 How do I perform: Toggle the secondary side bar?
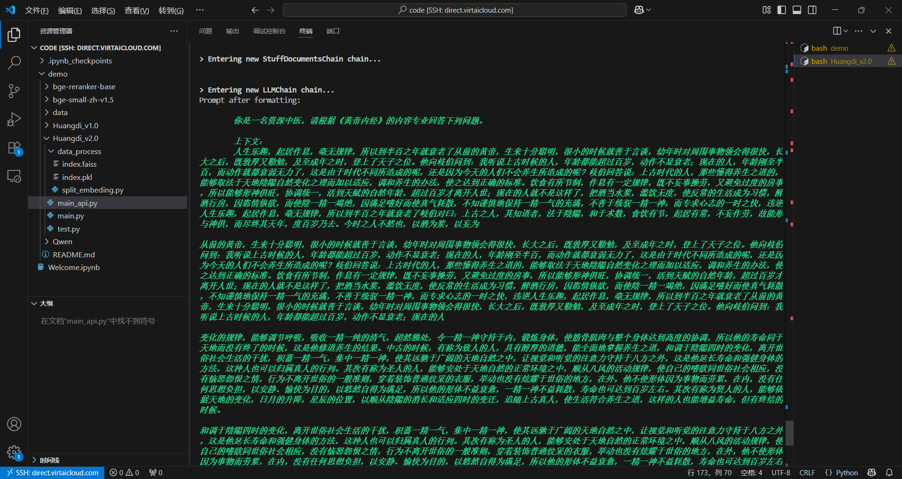tap(812, 10)
